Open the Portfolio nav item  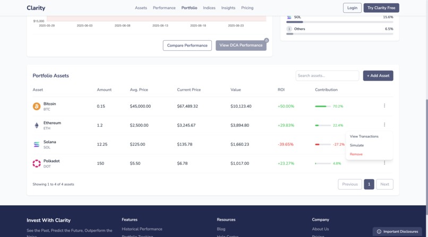(x=189, y=8)
